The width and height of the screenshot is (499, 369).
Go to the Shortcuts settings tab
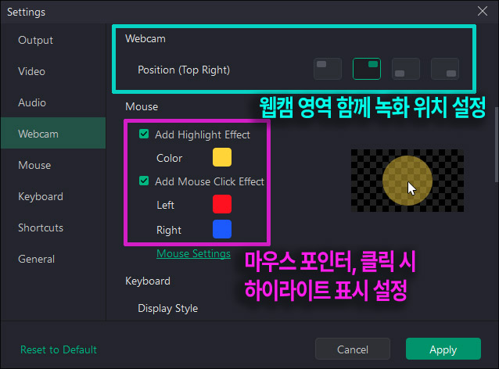pos(53,227)
